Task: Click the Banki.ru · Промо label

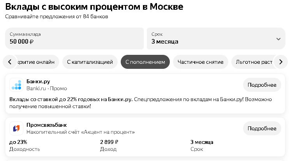Action: 47,89
